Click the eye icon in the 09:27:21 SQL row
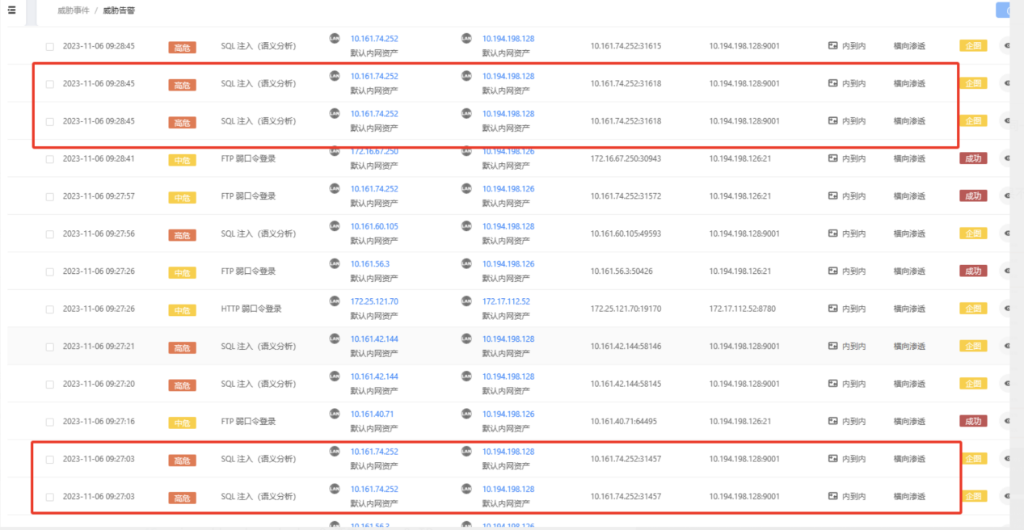The image size is (1024, 530). point(1006,346)
